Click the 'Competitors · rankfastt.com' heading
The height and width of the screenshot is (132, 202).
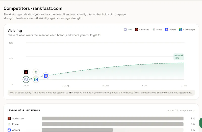pos(33,8)
